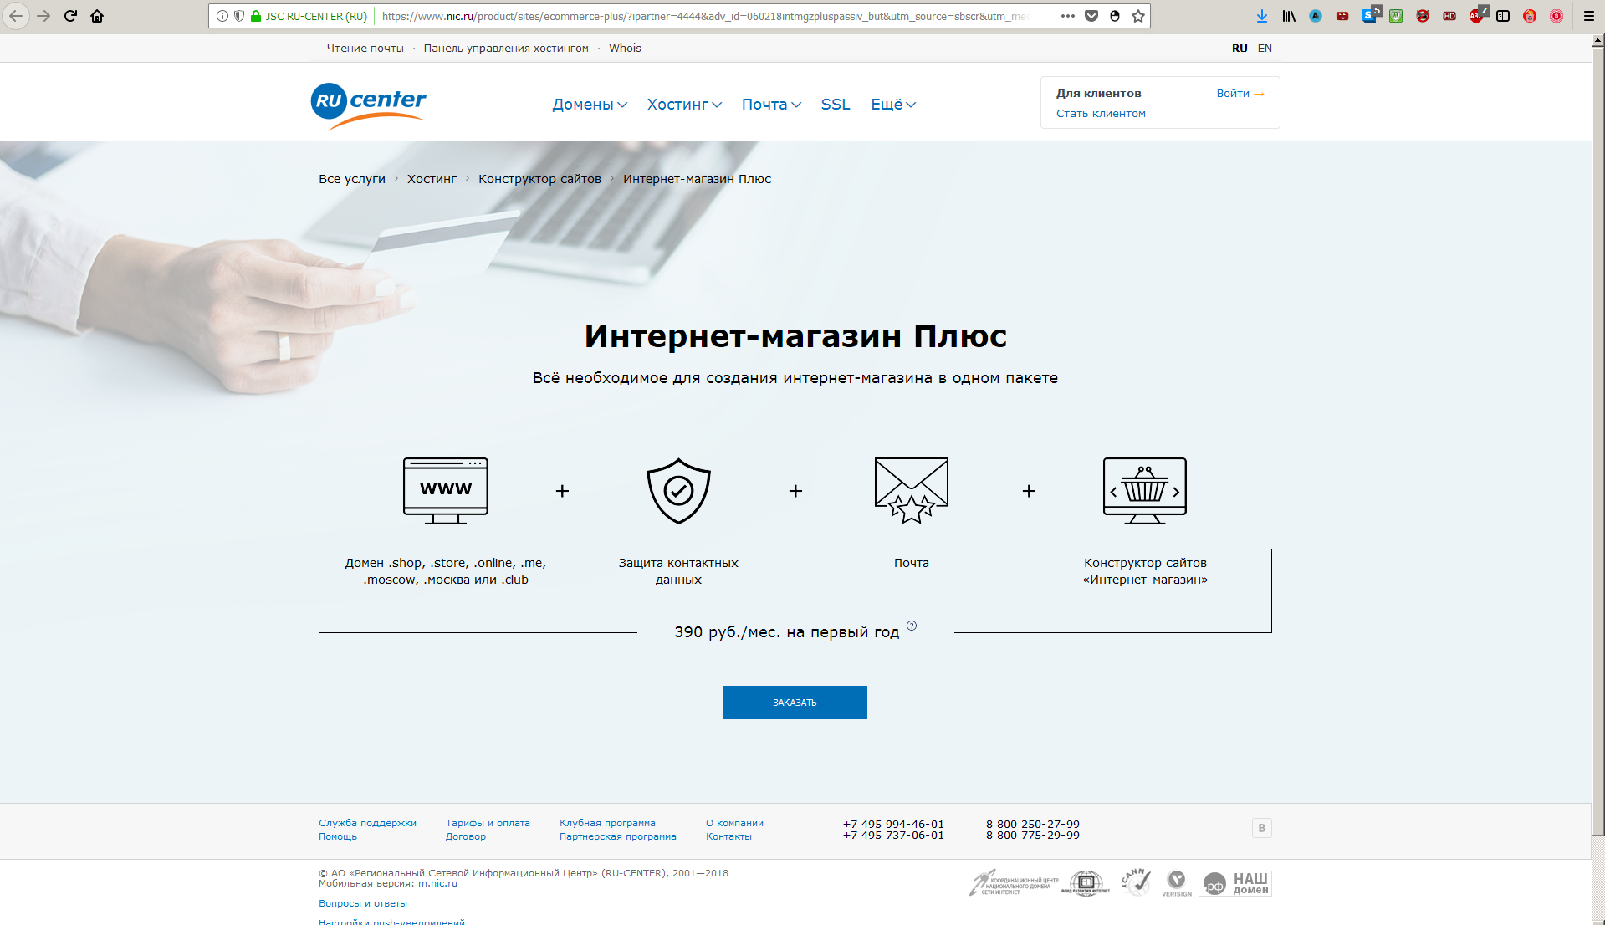Open О компании footer link

pos(734,823)
